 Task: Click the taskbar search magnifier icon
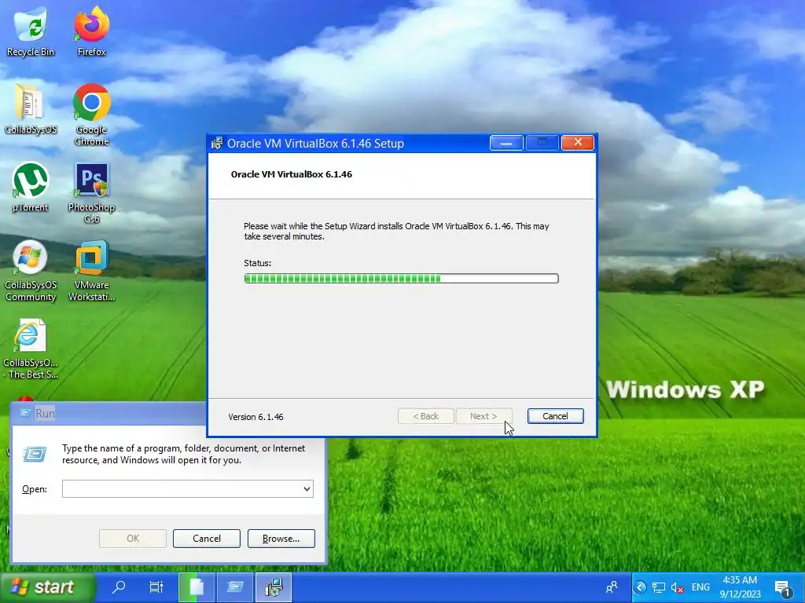119,587
